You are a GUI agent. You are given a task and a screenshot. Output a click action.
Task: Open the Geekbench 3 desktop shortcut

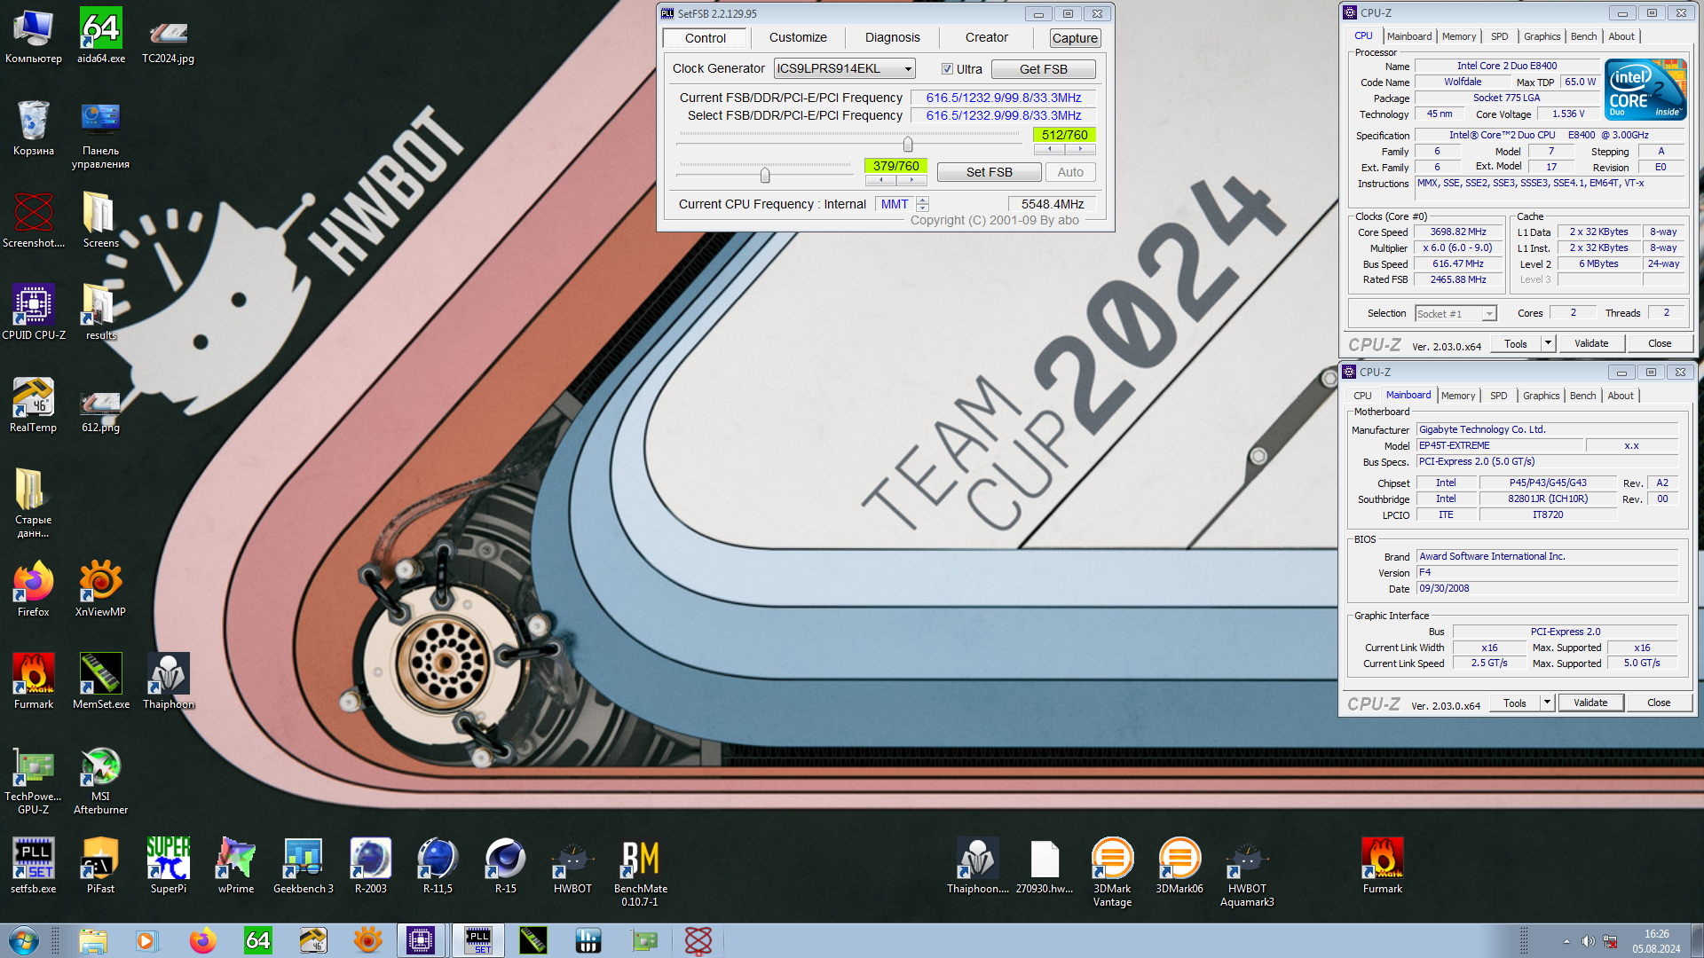[x=304, y=866]
